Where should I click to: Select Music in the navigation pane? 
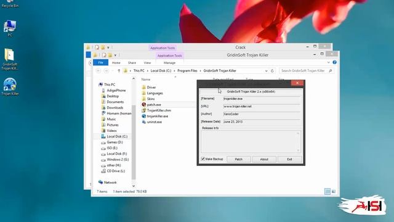click(x=108, y=119)
